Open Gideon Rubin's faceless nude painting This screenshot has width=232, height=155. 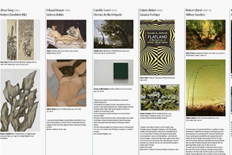tap(67, 83)
